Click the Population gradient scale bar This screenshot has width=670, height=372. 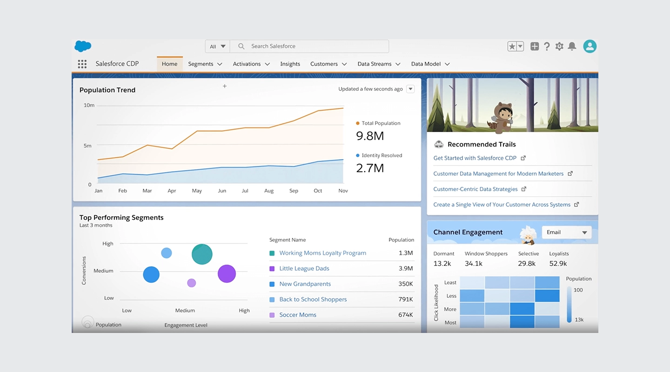click(569, 305)
